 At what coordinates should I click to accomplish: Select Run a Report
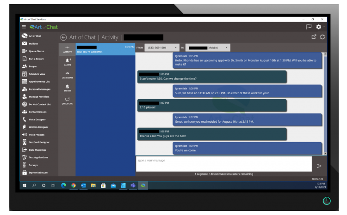(36, 59)
